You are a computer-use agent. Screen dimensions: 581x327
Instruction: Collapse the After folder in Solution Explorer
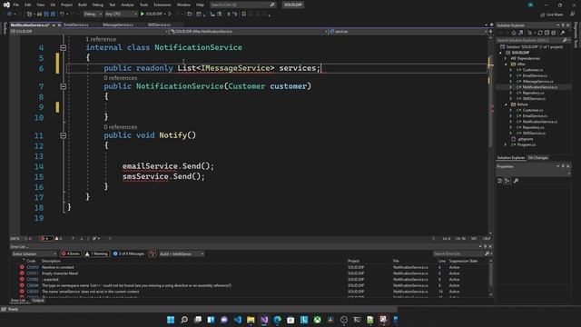click(507, 64)
